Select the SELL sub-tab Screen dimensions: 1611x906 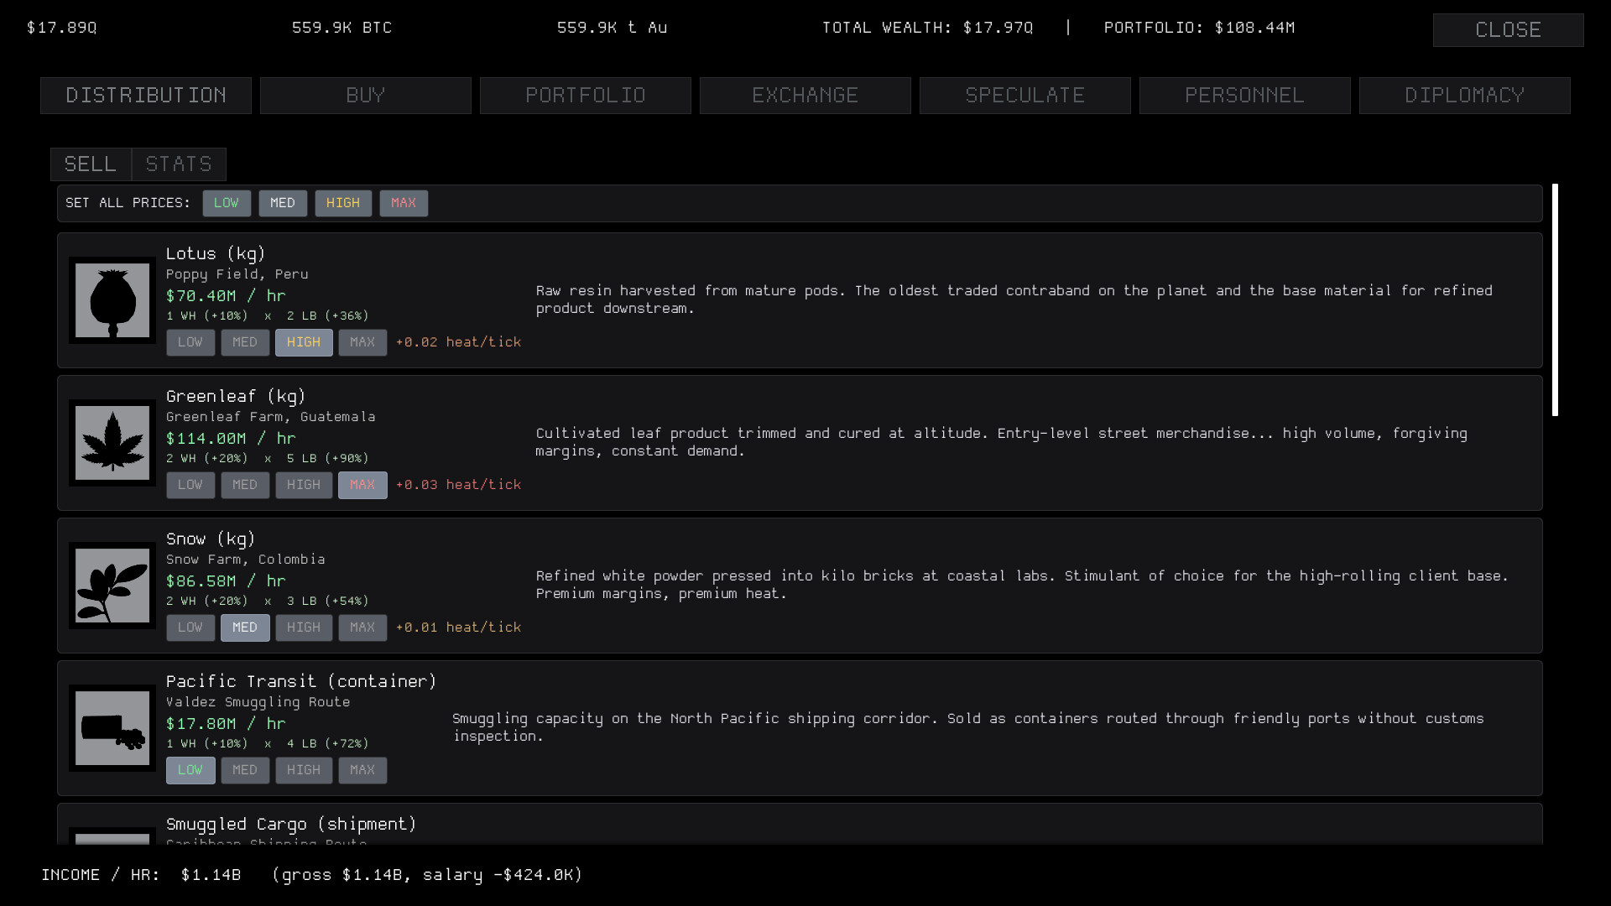tap(91, 164)
